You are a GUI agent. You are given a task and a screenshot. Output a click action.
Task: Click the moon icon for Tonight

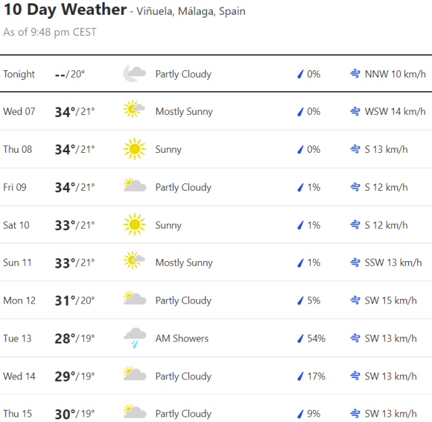pos(134,74)
